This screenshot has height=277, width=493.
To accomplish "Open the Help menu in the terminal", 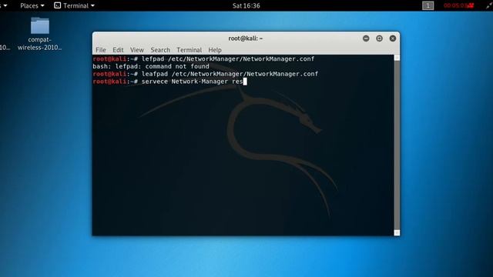I will pyautogui.click(x=215, y=50).
